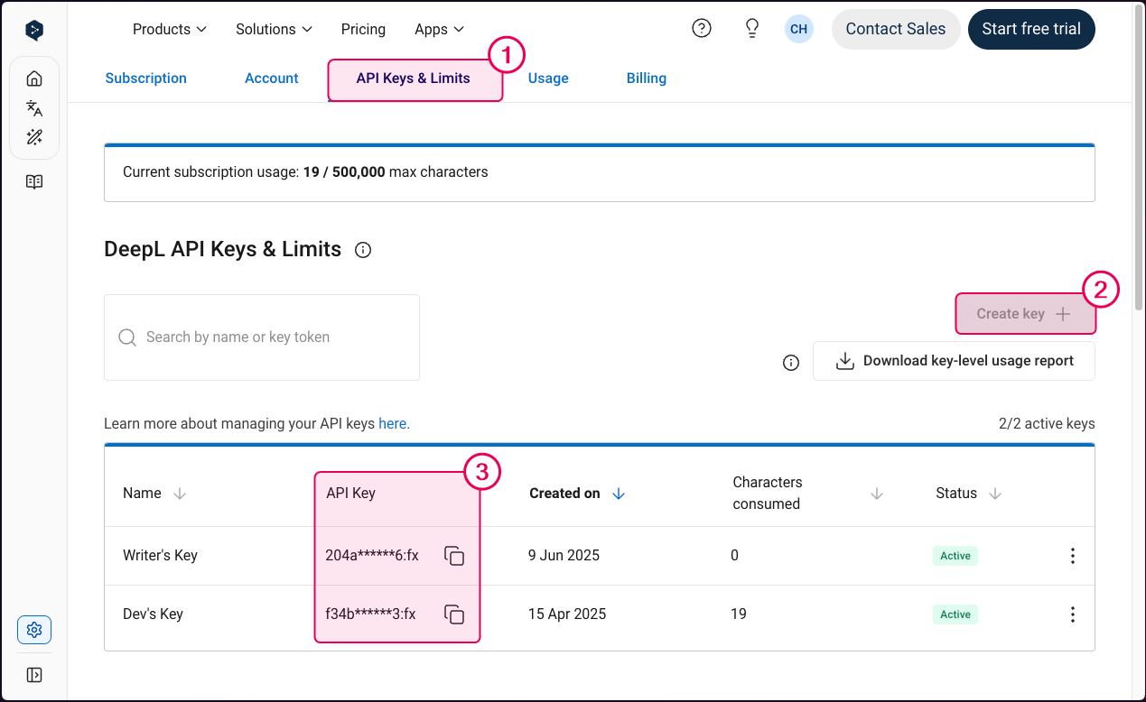Click the info icon beside DeepL API Keys & Limits
This screenshot has width=1146, height=702.
pos(362,249)
